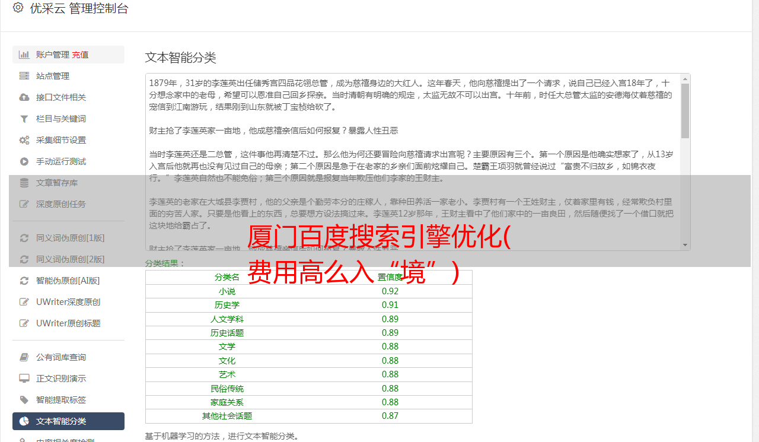Click the 历史学 category cell
This screenshot has height=442, width=759.
tap(227, 305)
